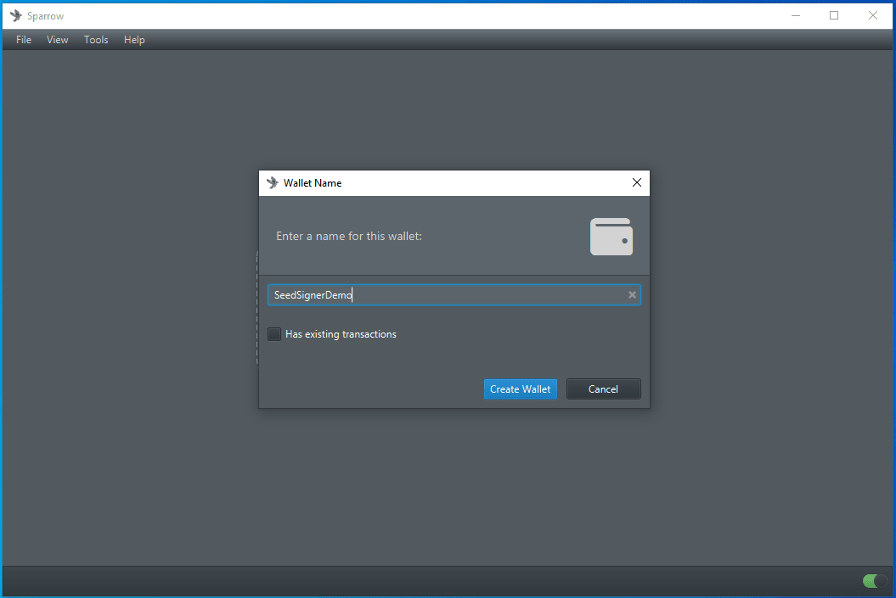Minimize the Sparrow window
This screenshot has width=896, height=598.
point(796,15)
